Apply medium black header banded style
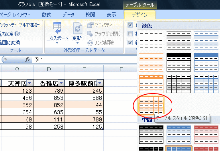220x151 pixels. coord(151,135)
